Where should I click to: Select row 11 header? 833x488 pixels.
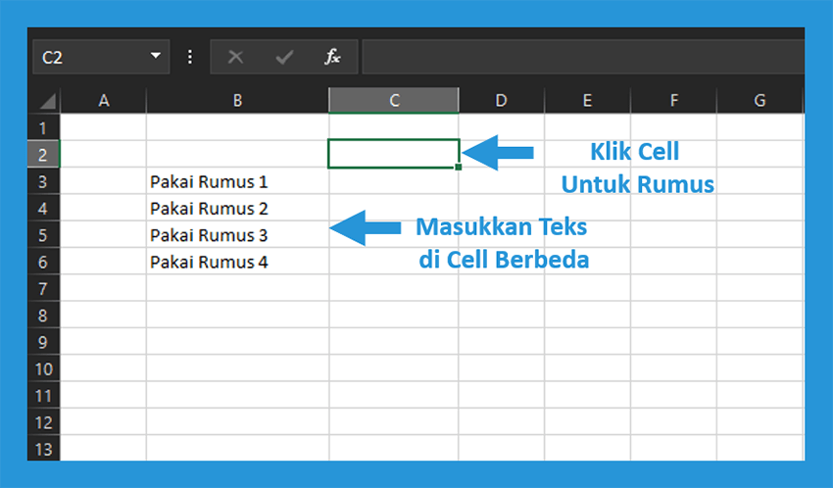tap(43, 396)
